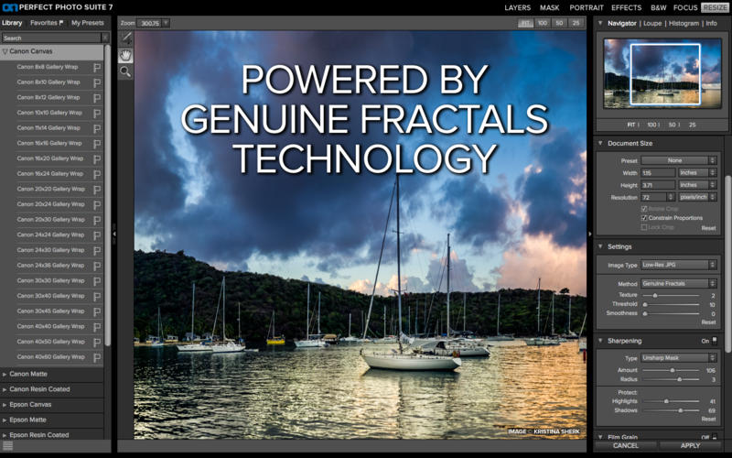
Task: Click the list view icon at library bottom
Action: (x=8, y=446)
